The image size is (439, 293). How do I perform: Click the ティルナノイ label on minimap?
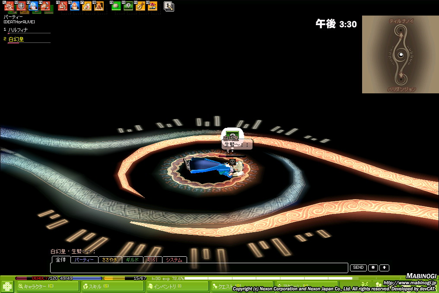401,21
